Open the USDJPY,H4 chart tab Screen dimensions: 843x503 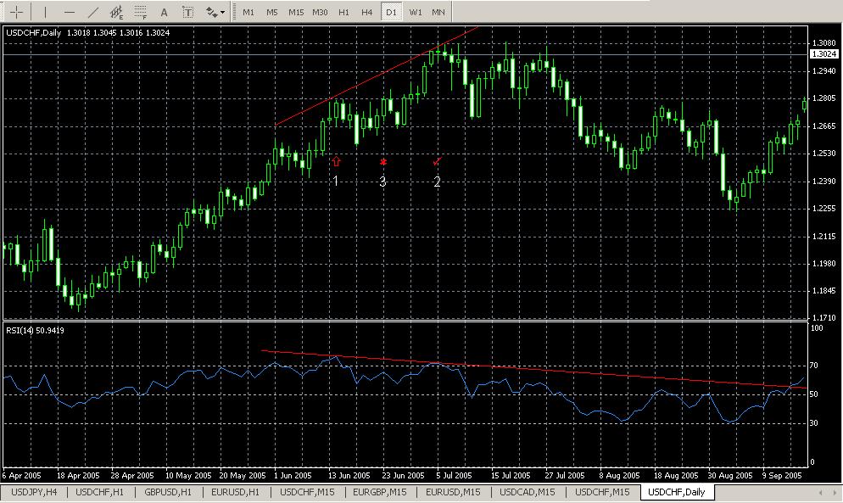(x=34, y=492)
